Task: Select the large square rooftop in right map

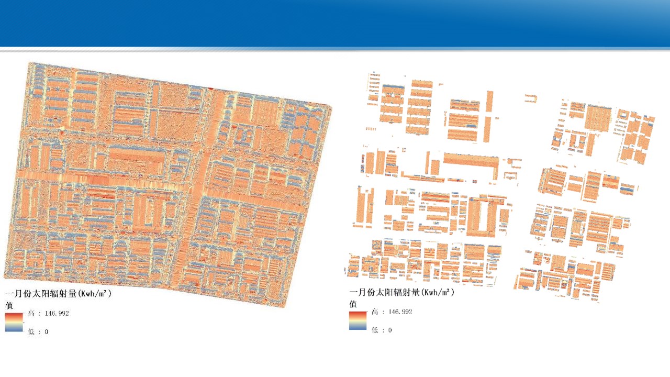Action: coord(598,118)
